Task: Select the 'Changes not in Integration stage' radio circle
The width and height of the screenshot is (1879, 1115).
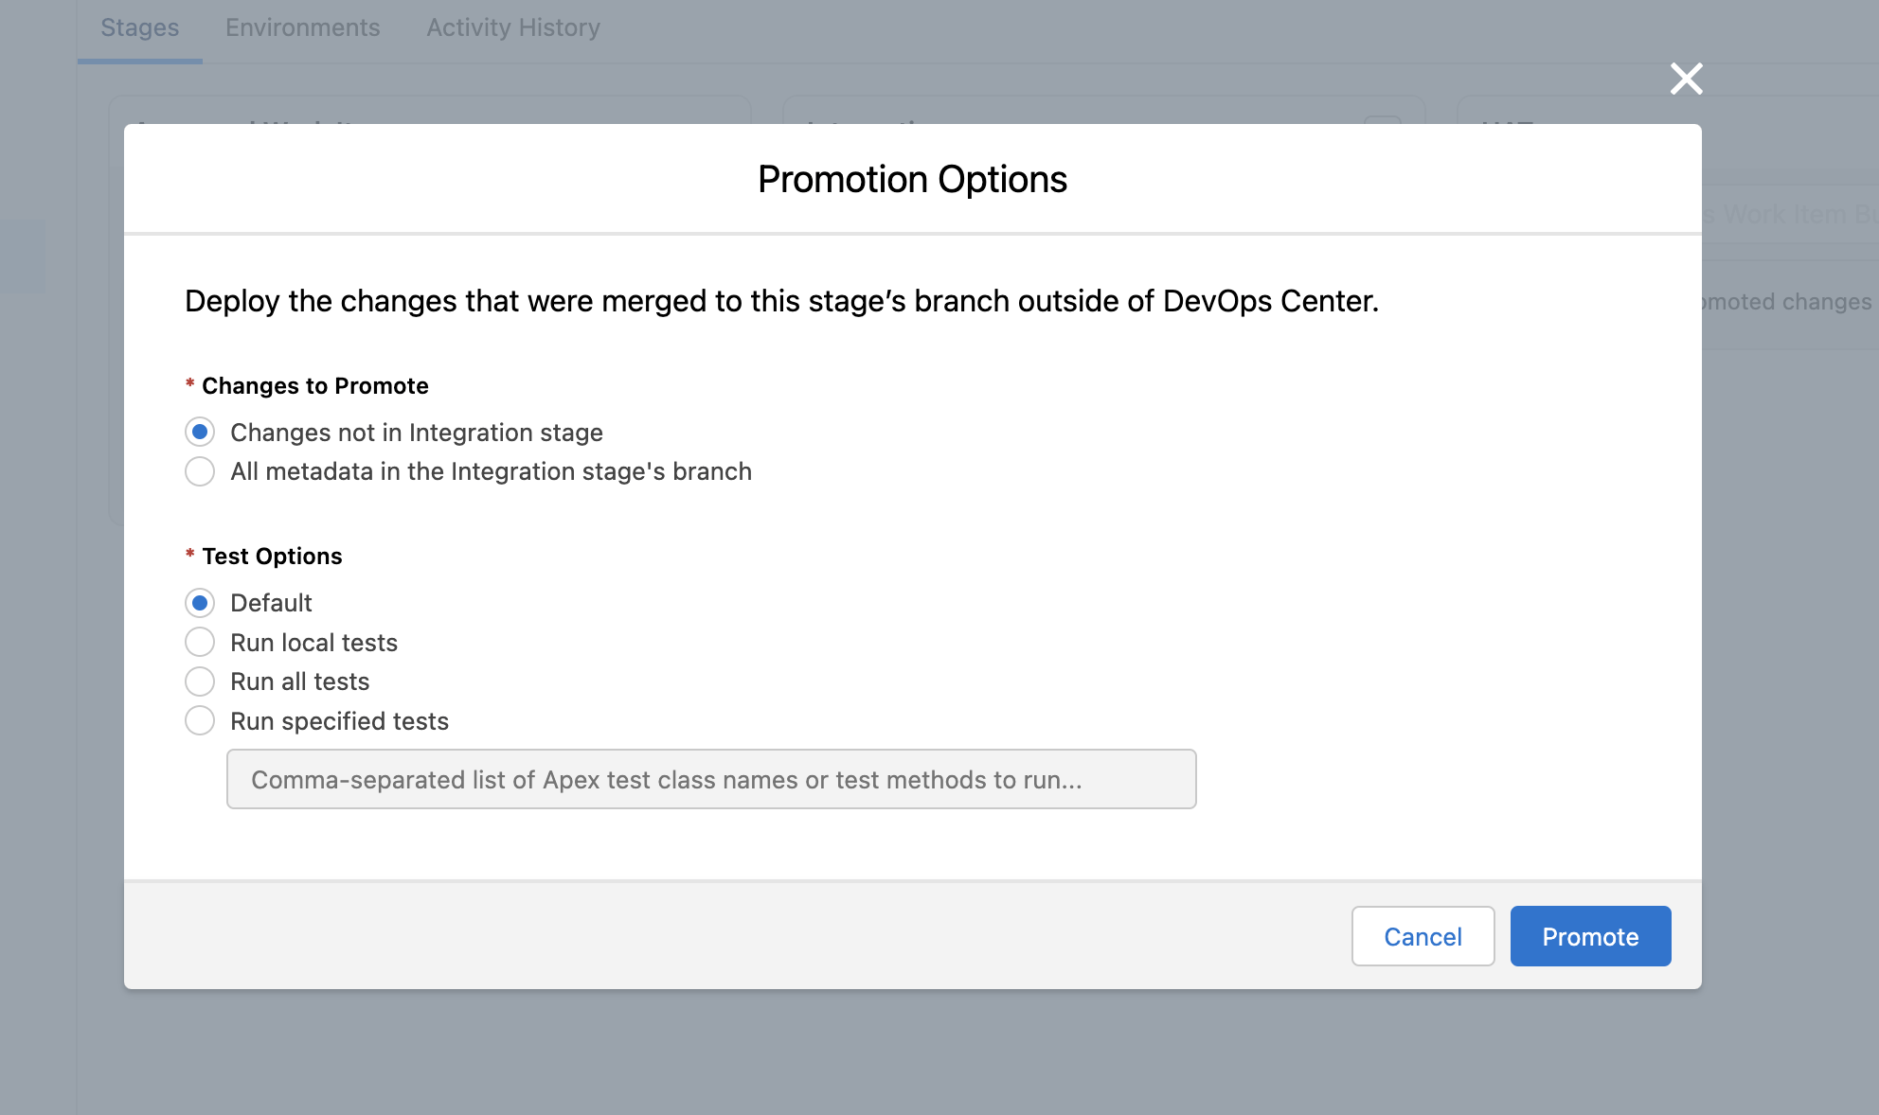Action: (x=200, y=433)
